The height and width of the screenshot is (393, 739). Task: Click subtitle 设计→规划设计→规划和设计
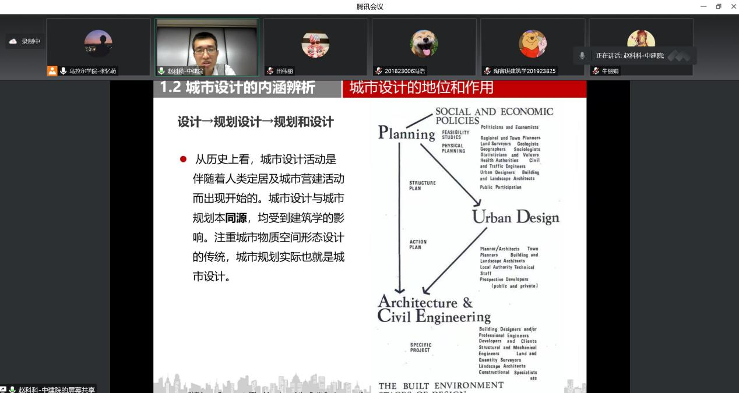click(x=255, y=122)
